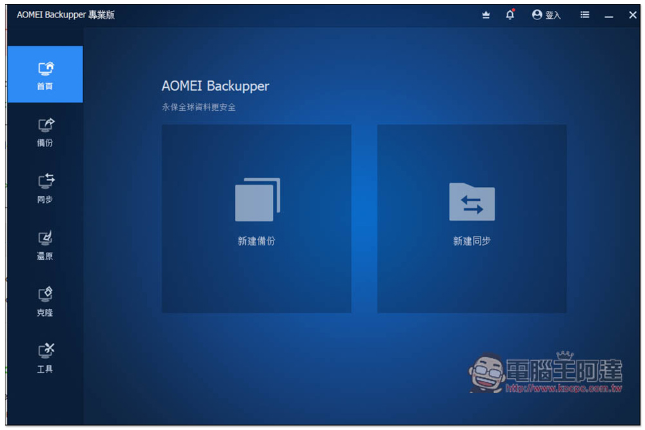Open the hamburger menu in title bar
Viewport: 645px width, 430px height.
tap(584, 15)
